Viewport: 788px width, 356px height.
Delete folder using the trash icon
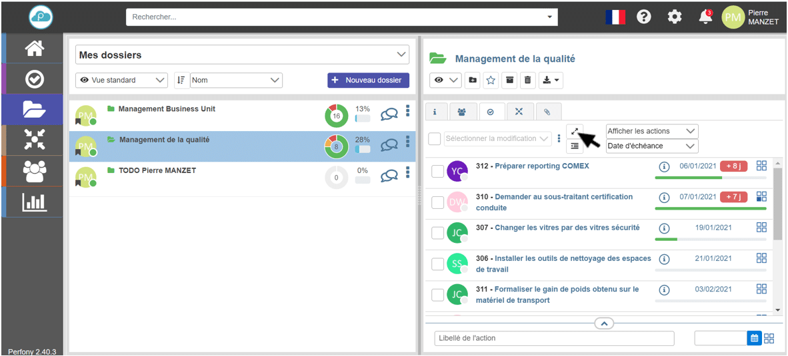pos(527,80)
